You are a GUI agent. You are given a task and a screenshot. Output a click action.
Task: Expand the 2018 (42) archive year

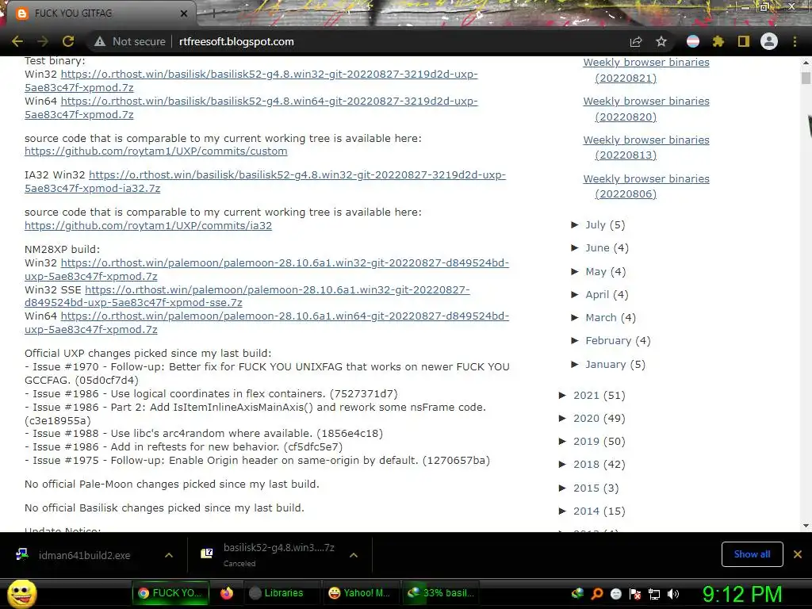(x=563, y=464)
